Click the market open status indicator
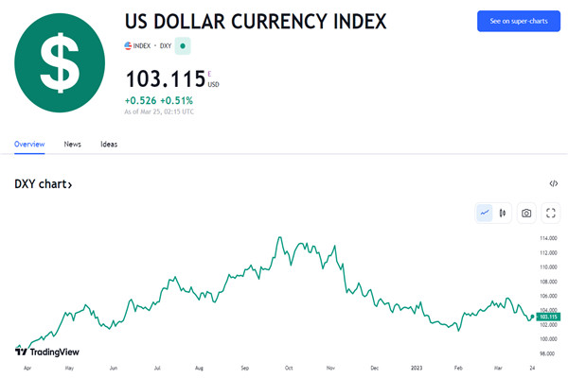568x378 pixels. pyautogui.click(x=183, y=46)
